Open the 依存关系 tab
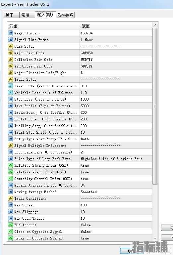This screenshot has width=173, height=255. (x=65, y=15)
